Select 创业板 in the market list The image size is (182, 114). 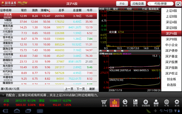coord(171,79)
